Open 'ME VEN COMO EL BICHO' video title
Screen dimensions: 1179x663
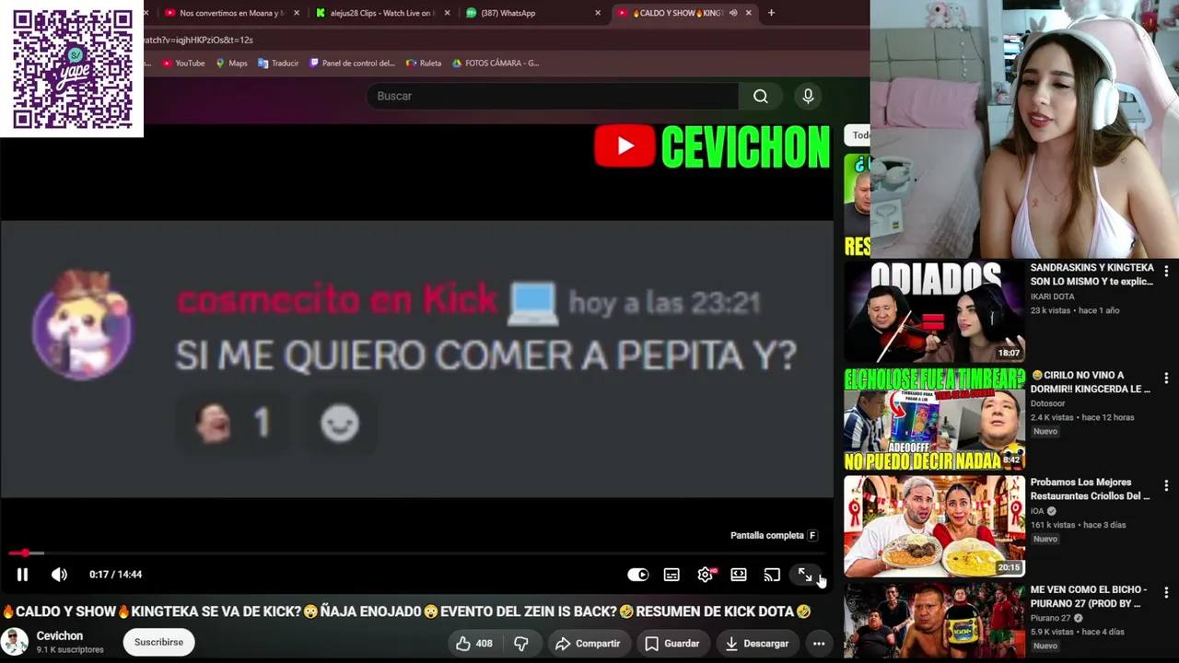(x=1089, y=596)
